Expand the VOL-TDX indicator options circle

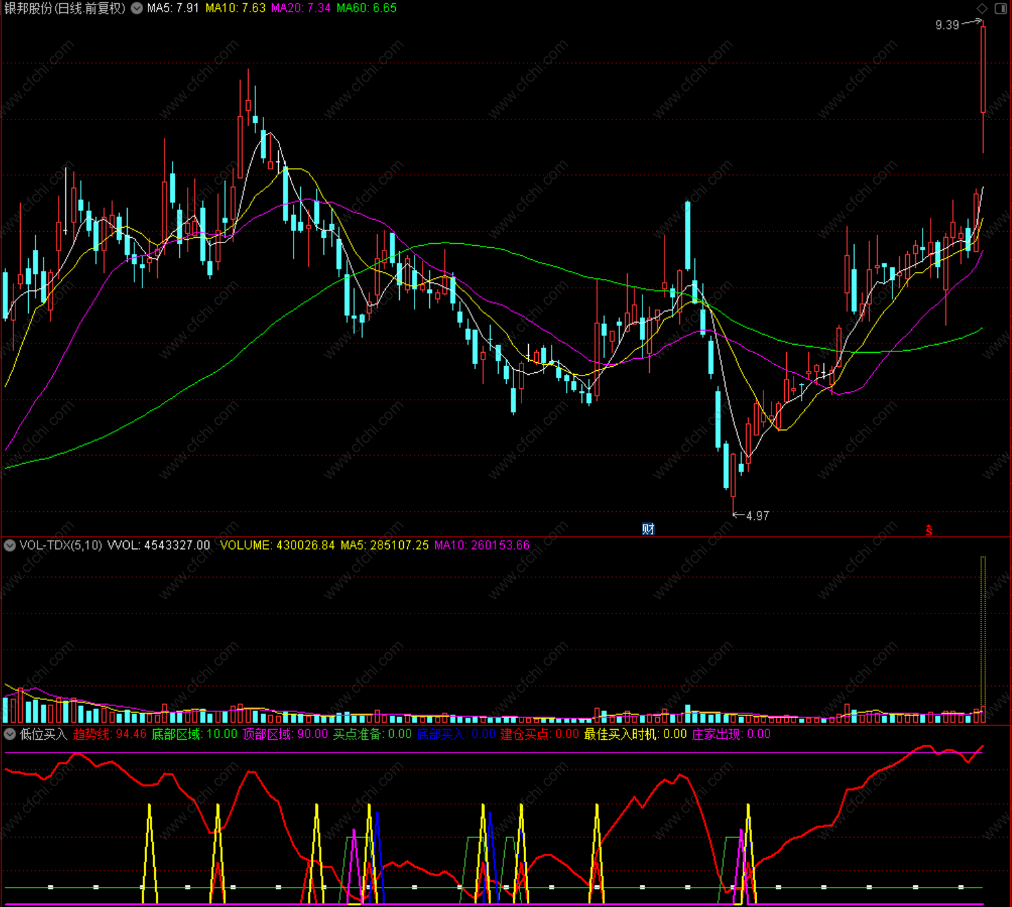[x=9, y=545]
